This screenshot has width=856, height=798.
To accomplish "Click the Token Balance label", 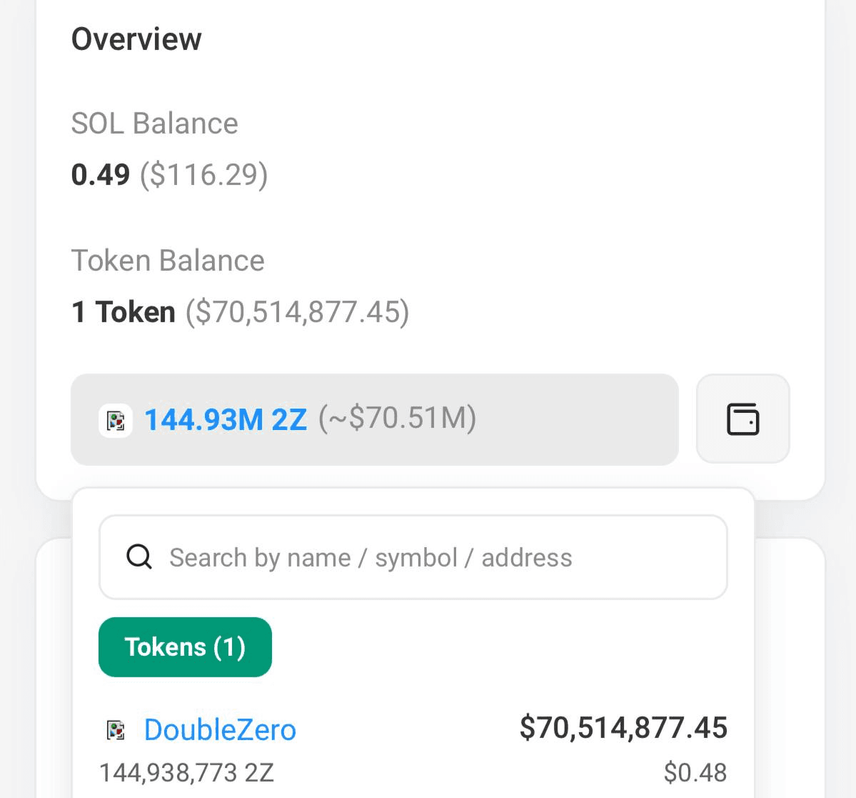I will 168,261.
